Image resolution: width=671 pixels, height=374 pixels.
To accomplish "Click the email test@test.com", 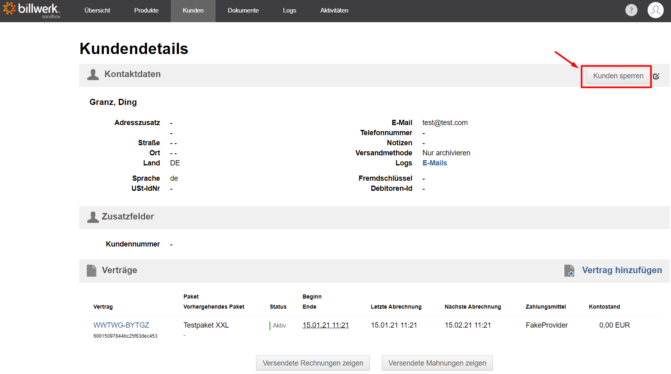I will click(445, 123).
